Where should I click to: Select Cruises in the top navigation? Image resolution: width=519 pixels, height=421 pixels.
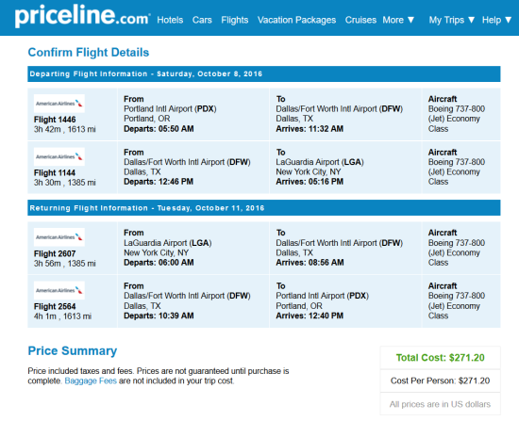tap(360, 20)
